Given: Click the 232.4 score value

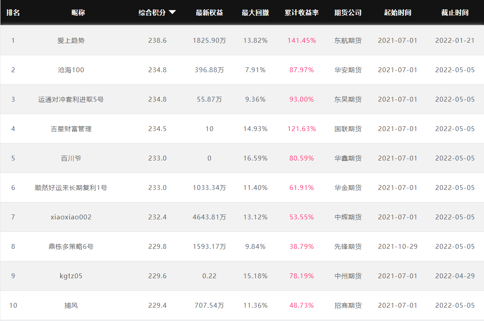Looking at the screenshot, I should 157,217.
